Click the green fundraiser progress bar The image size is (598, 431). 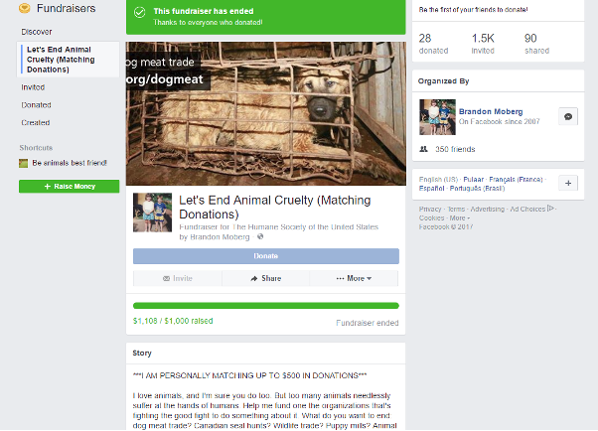[266, 306]
